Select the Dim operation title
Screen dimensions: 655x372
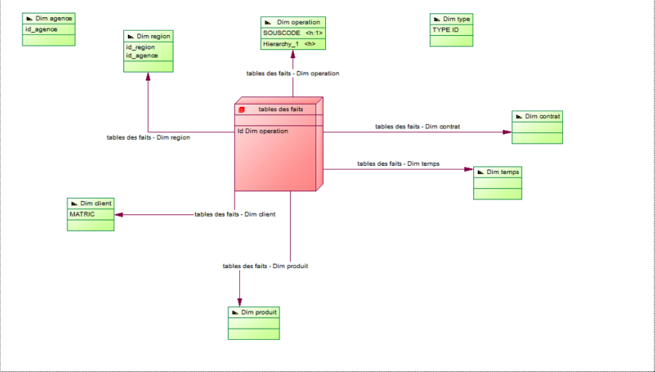pos(298,22)
